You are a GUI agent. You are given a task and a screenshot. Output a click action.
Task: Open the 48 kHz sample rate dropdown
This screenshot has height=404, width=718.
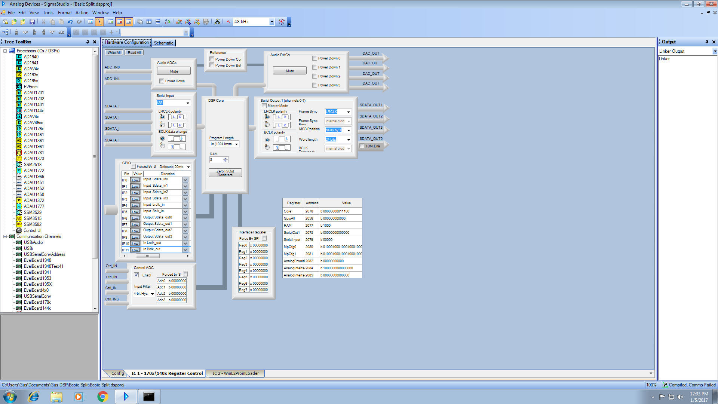pos(272,22)
